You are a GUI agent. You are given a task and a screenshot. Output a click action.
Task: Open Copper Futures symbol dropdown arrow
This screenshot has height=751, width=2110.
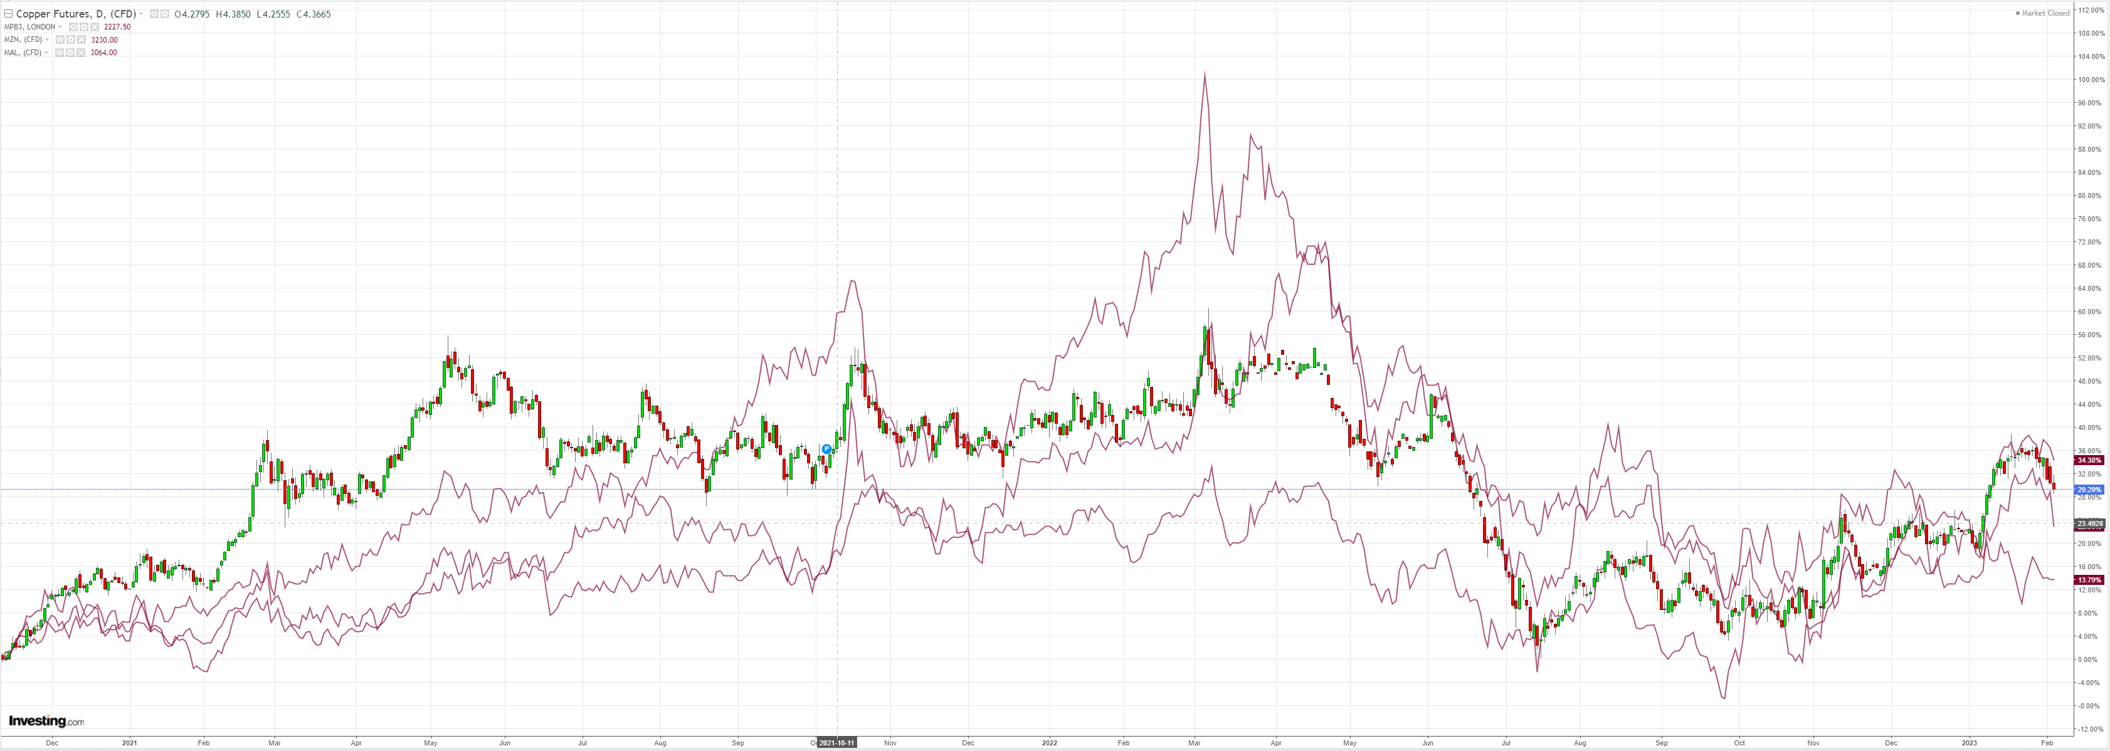pyautogui.click(x=141, y=14)
